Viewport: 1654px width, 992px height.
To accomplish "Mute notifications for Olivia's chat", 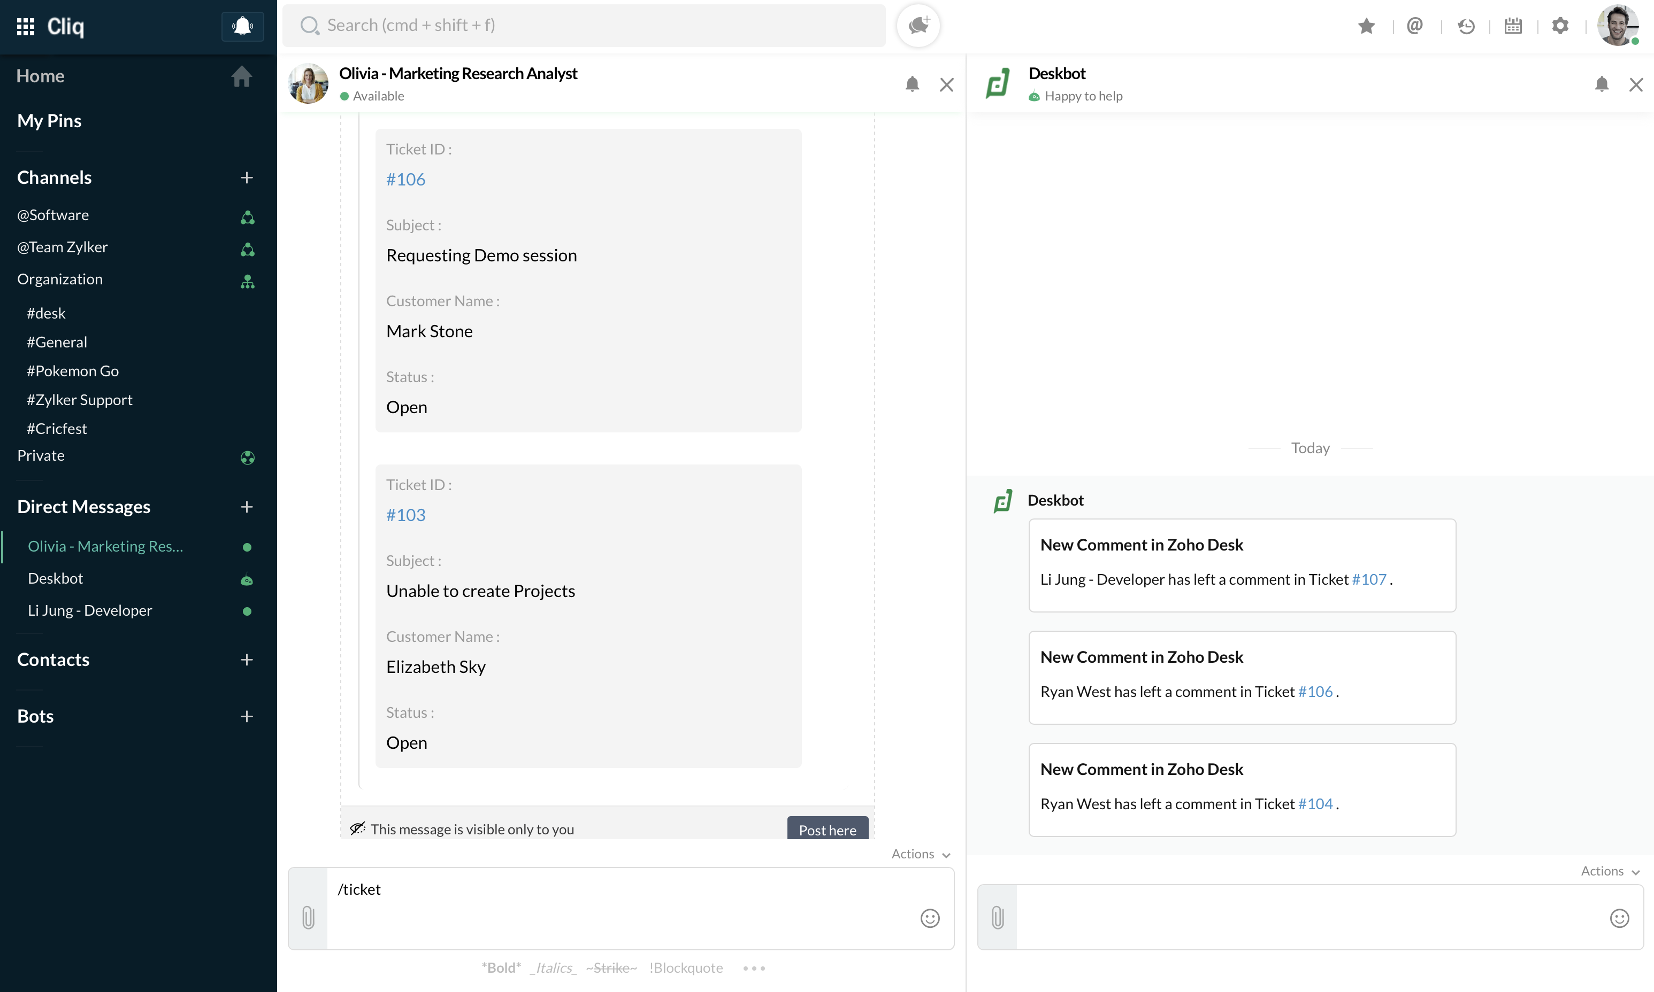I will point(912,84).
